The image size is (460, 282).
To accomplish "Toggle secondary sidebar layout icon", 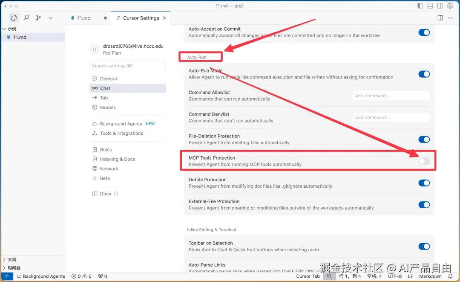I will pyautogui.click(x=440, y=6).
